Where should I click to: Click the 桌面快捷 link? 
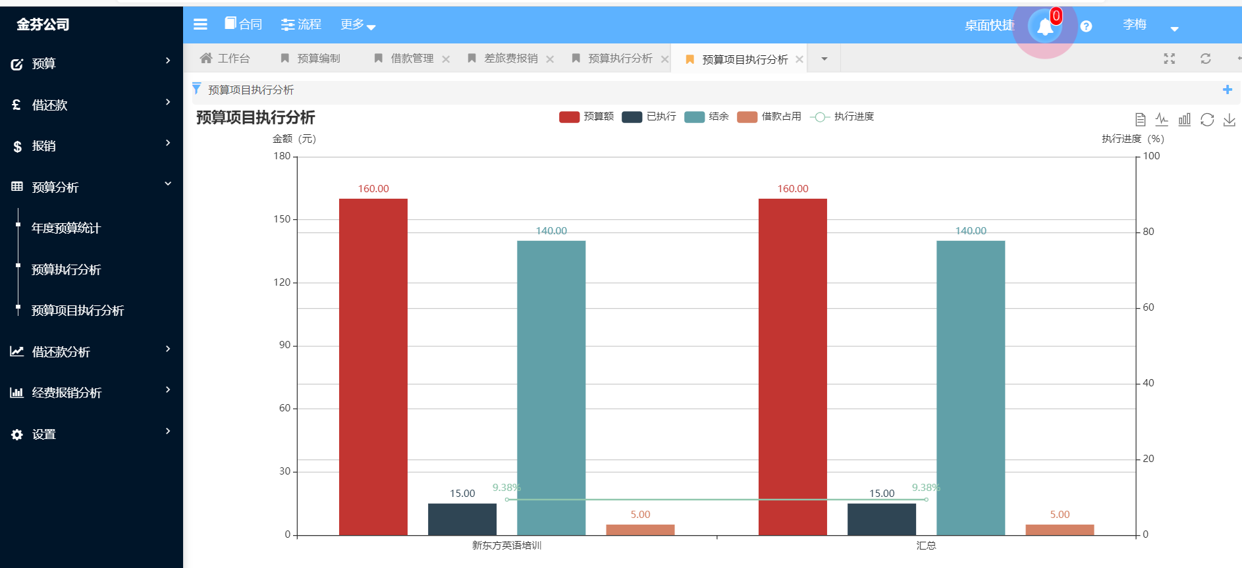989,25
